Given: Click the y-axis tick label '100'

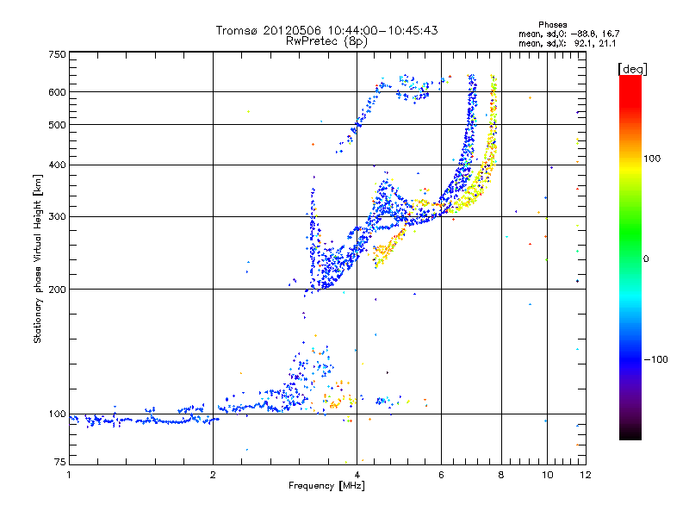Looking at the screenshot, I should (57, 414).
